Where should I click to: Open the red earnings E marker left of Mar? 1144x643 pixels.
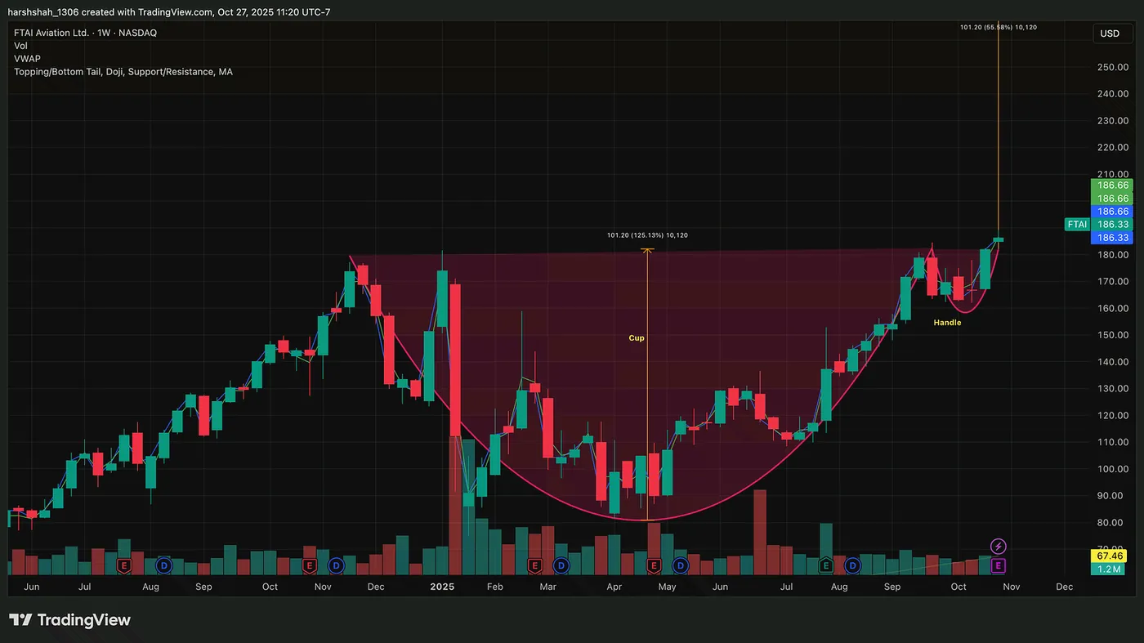click(x=535, y=565)
